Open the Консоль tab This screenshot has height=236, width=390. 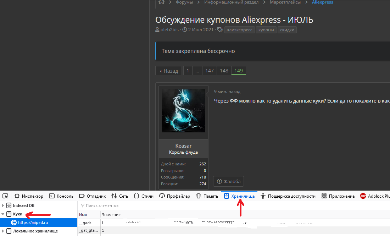coord(61,196)
